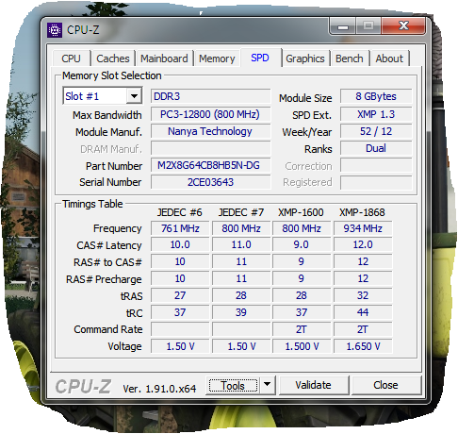Click the tRC value 44
Screen dimensions: 458x434
[x=363, y=312]
